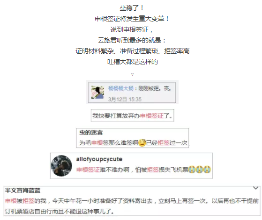The height and width of the screenshot is (220, 262).
Task: Click the middle crying emoji after 飞机票
Action: tap(199, 170)
